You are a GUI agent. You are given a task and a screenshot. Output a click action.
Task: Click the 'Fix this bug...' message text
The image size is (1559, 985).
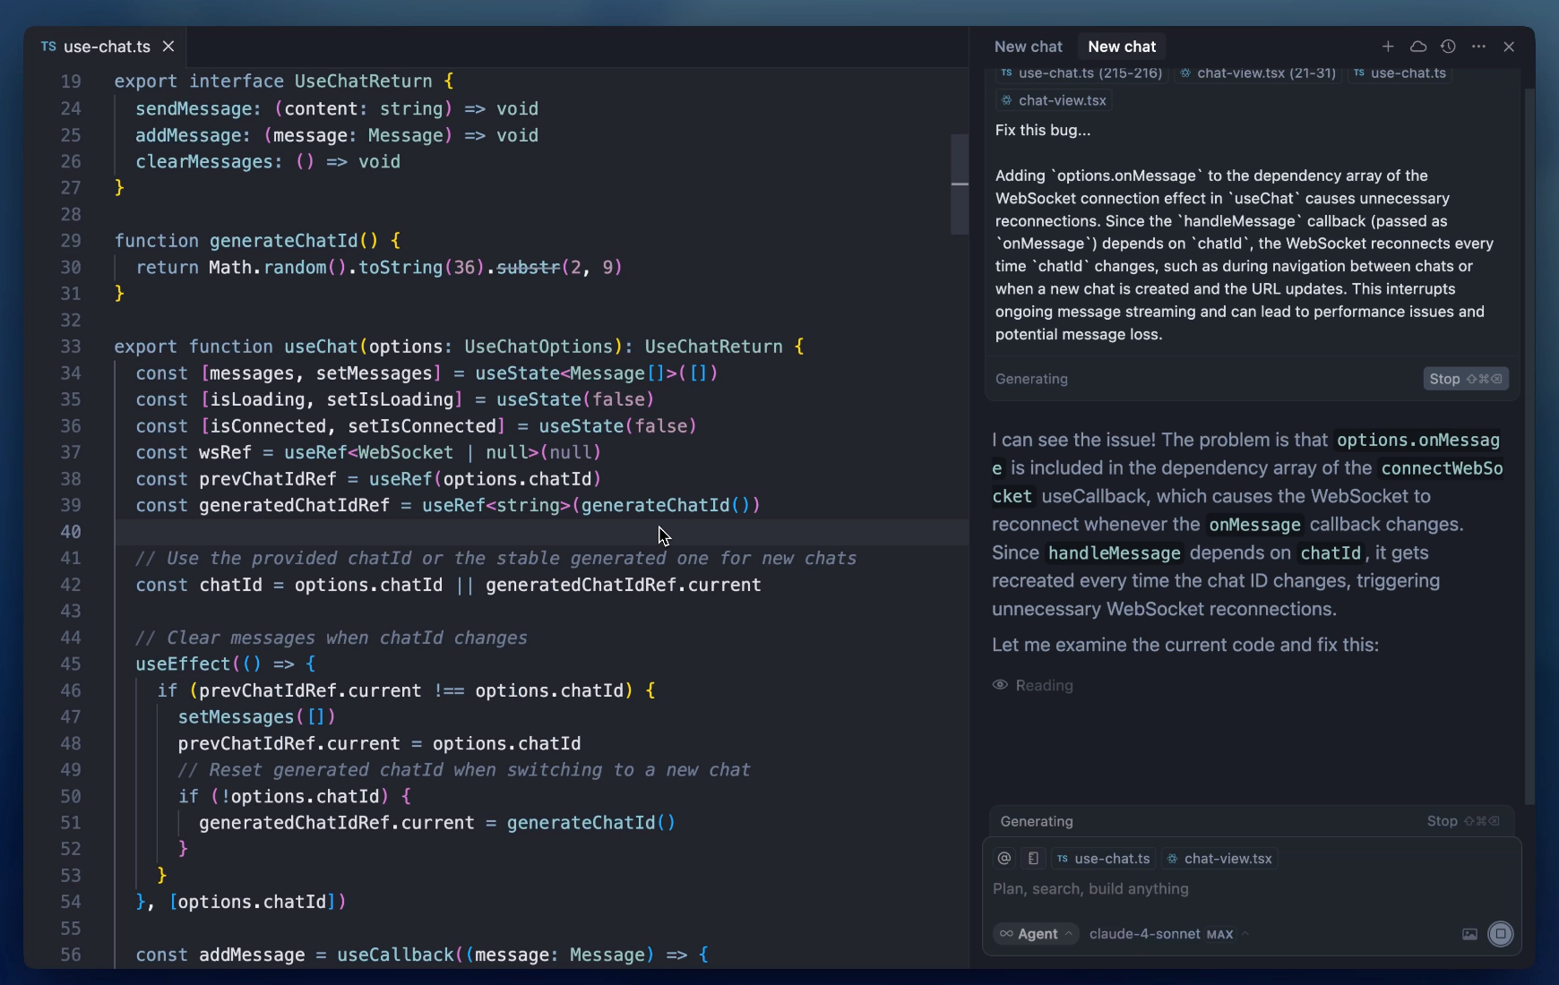point(1043,130)
